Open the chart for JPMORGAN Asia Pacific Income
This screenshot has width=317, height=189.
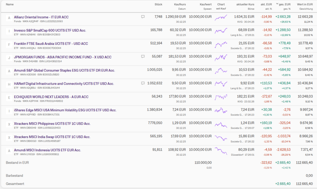pos(221,58)
